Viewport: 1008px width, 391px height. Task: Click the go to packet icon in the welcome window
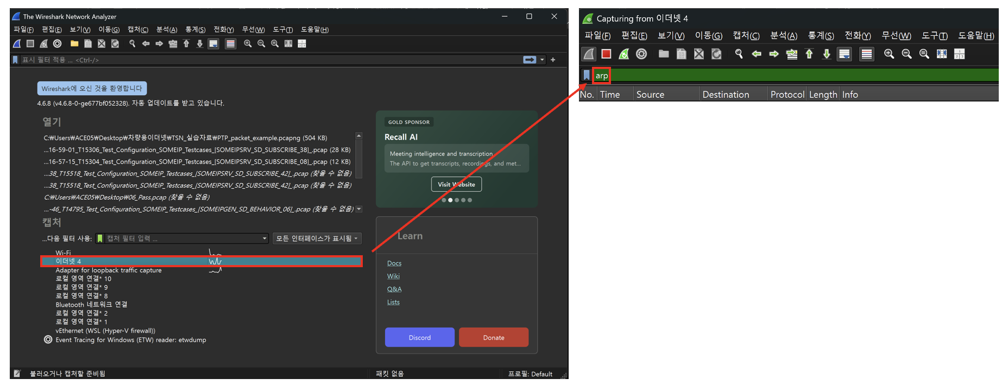[173, 43]
